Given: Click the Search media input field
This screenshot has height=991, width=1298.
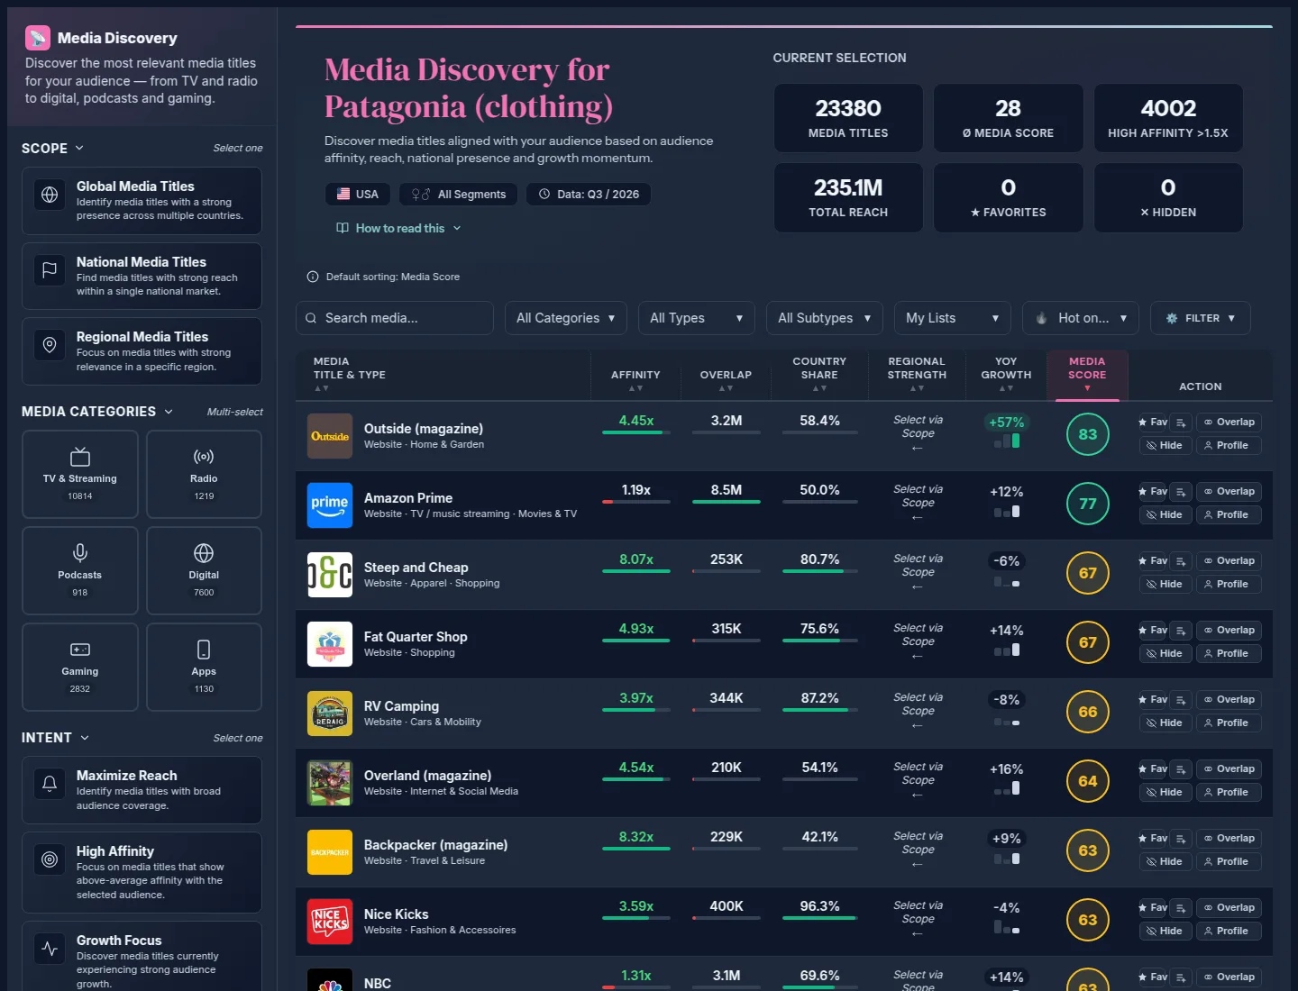Looking at the screenshot, I should coord(395,318).
